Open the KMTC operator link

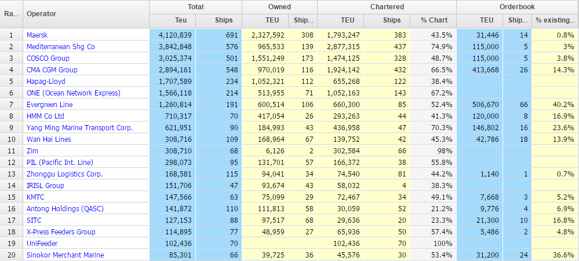coord(35,197)
